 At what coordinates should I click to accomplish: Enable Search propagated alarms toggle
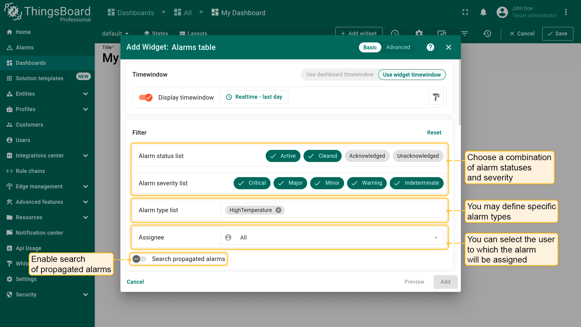[139, 259]
